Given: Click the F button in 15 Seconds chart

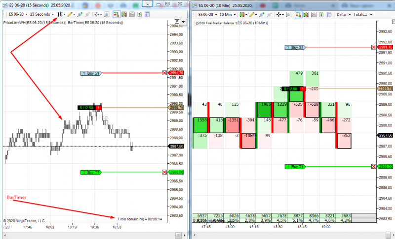Looking at the screenshot, I should (x=177, y=21).
